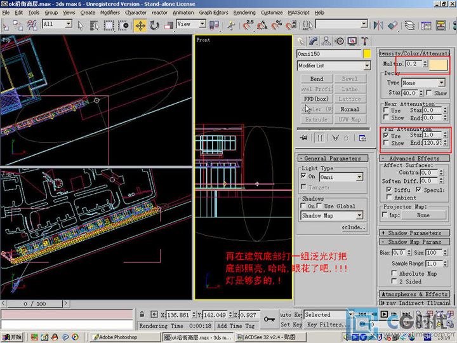Toggle Angle Snap icon

click(x=262, y=25)
